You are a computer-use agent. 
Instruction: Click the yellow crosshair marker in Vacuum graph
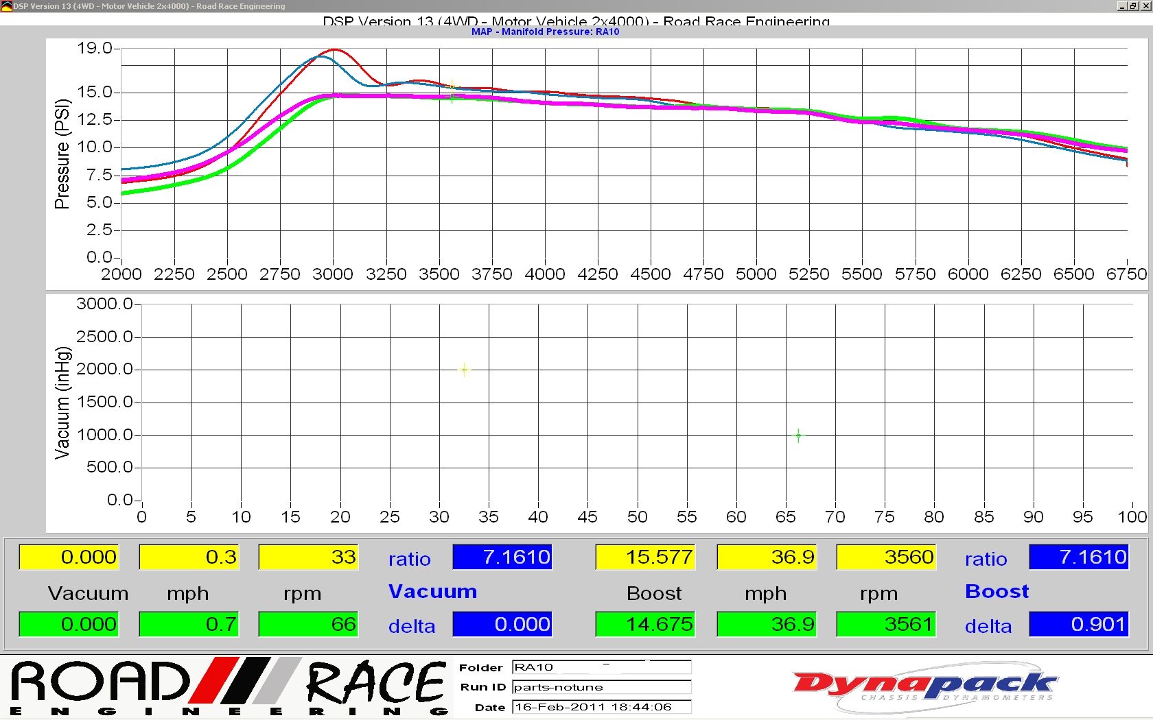coord(464,370)
